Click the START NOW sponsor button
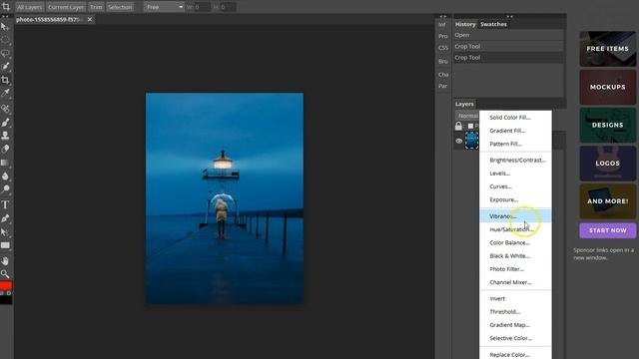 point(608,230)
